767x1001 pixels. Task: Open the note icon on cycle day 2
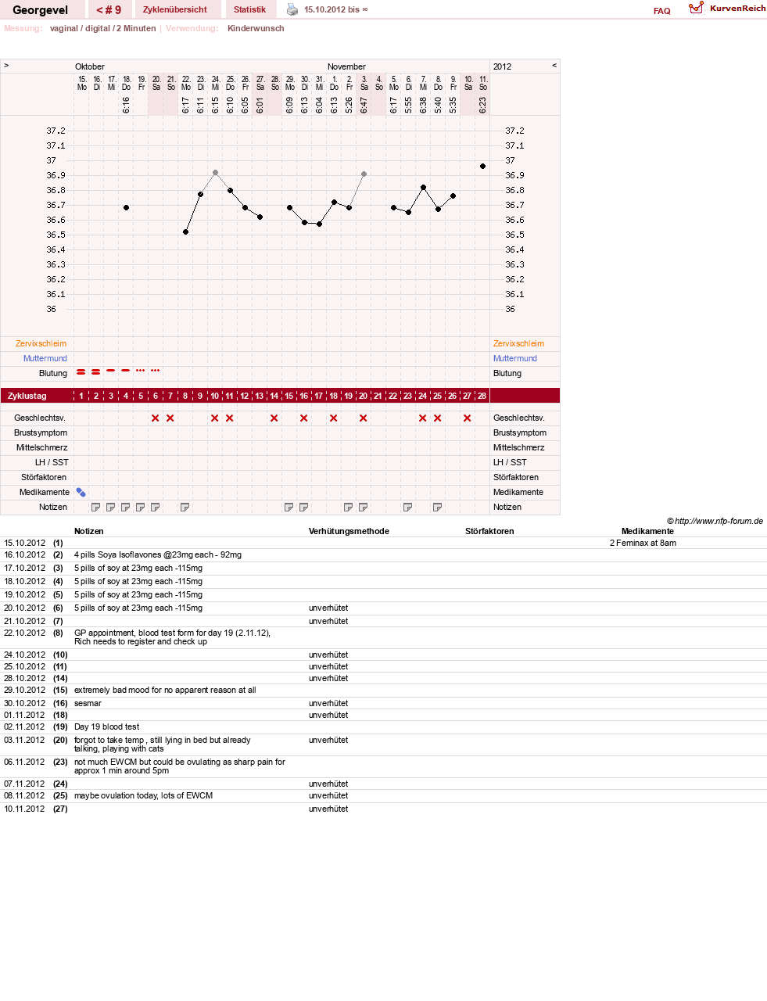coord(95,507)
